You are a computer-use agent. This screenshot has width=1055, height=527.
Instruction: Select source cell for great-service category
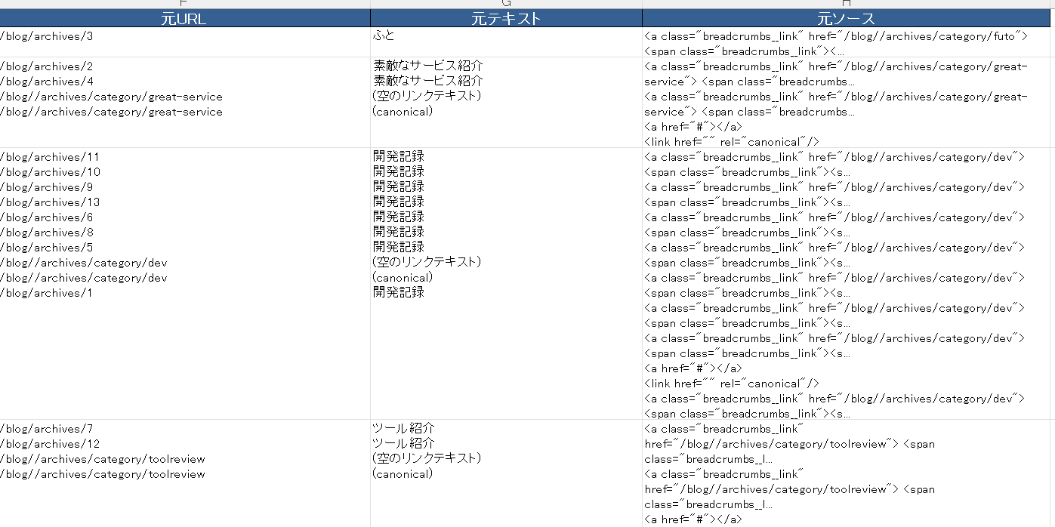tap(846, 103)
